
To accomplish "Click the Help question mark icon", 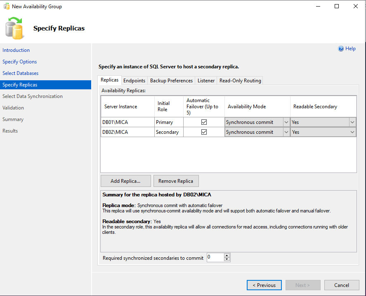I will pyautogui.click(x=341, y=49).
